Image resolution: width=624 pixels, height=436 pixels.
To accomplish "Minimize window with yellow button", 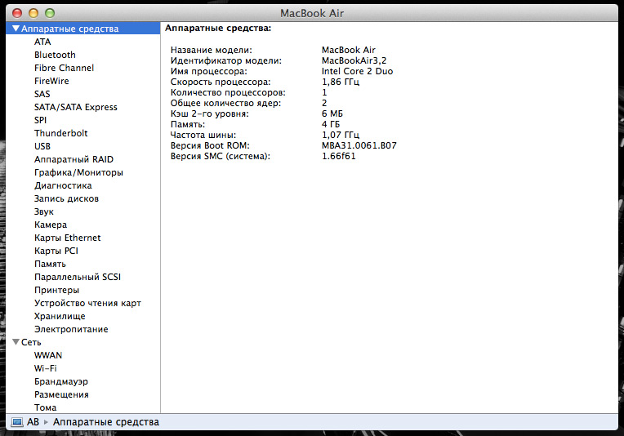I will click(x=33, y=14).
